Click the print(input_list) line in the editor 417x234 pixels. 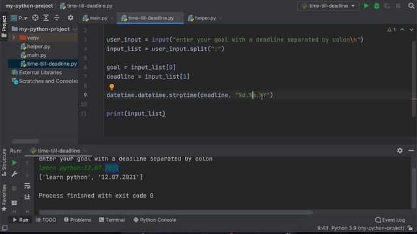136,114
